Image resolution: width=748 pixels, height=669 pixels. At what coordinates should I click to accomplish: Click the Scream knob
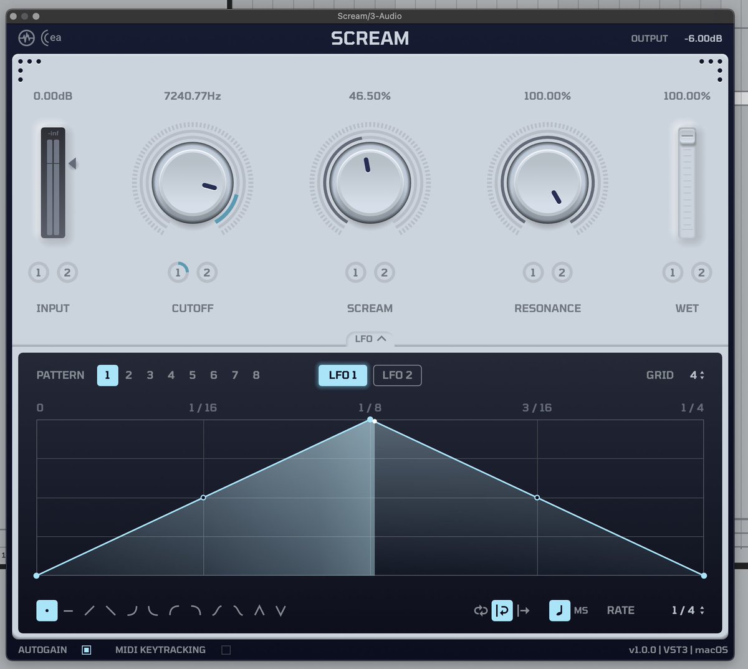click(x=370, y=183)
